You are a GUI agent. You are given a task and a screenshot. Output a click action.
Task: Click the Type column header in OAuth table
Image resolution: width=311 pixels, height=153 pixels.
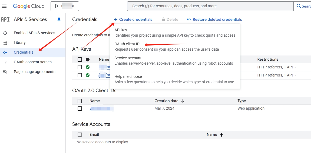241,101
